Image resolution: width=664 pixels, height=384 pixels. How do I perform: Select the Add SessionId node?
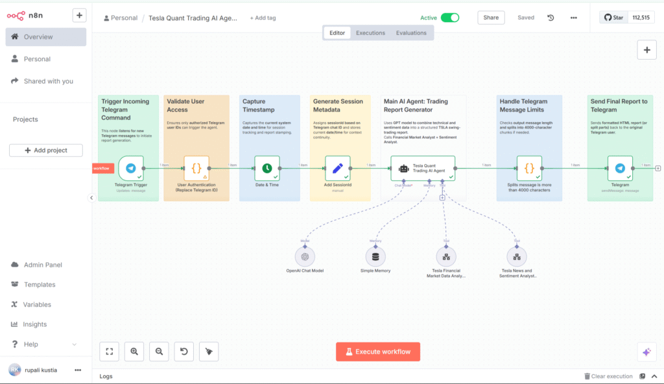[x=337, y=168]
